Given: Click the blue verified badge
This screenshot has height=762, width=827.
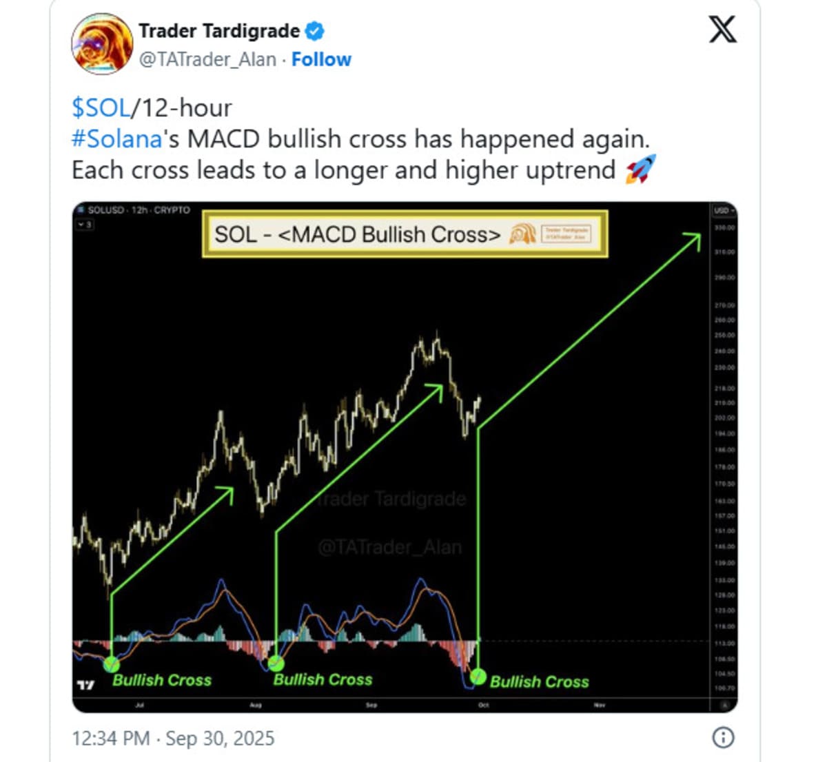Looking at the screenshot, I should click(x=315, y=31).
